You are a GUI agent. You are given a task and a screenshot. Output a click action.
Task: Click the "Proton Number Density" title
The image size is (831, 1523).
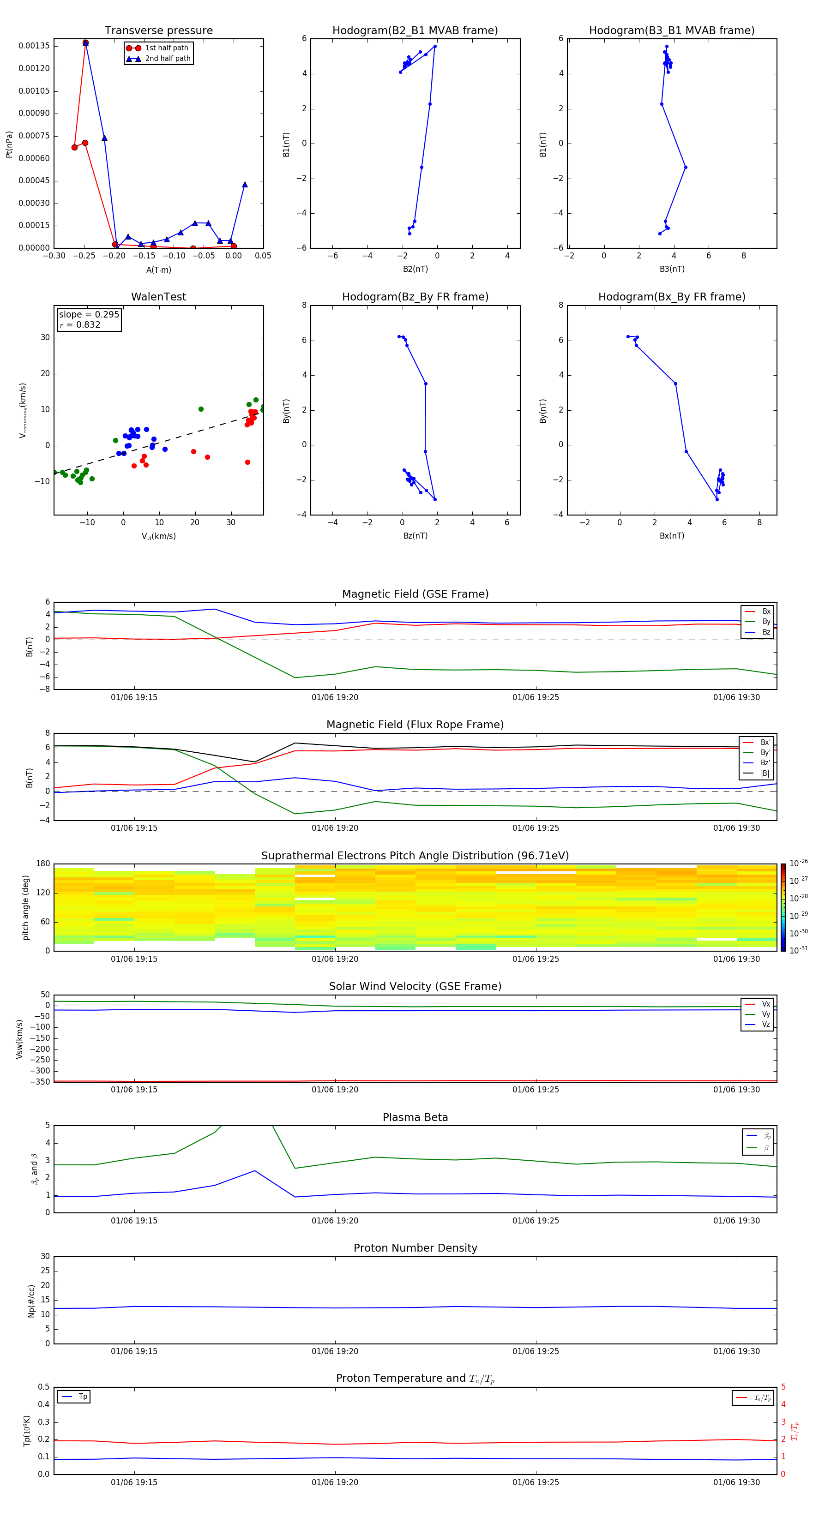tap(415, 1248)
